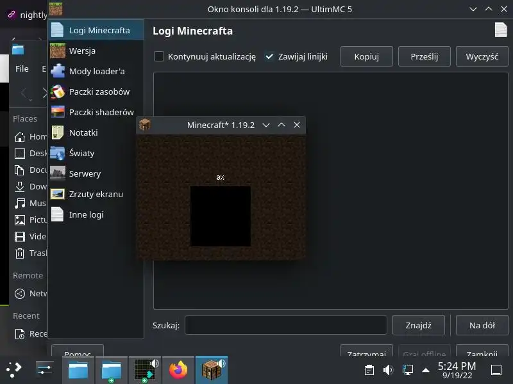This screenshot has width=513, height=384.
Task: Open Dolphin file manager taskbar icon
Action: 78,370
